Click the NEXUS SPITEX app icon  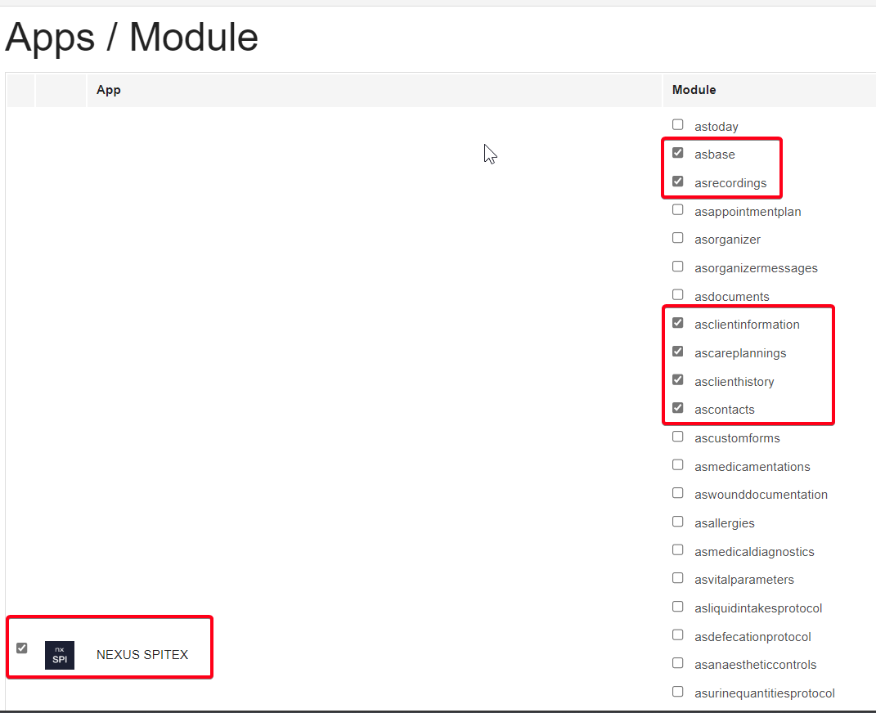[60, 655]
